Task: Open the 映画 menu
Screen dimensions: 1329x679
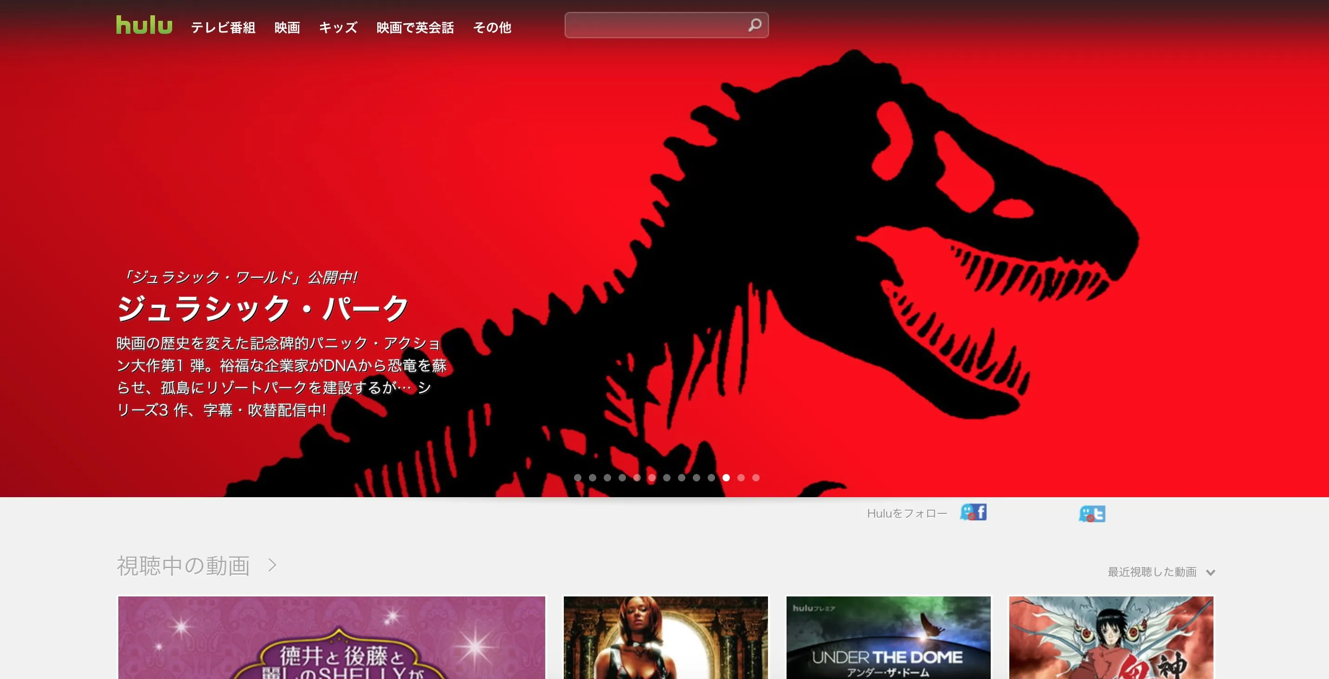Action: click(x=287, y=27)
